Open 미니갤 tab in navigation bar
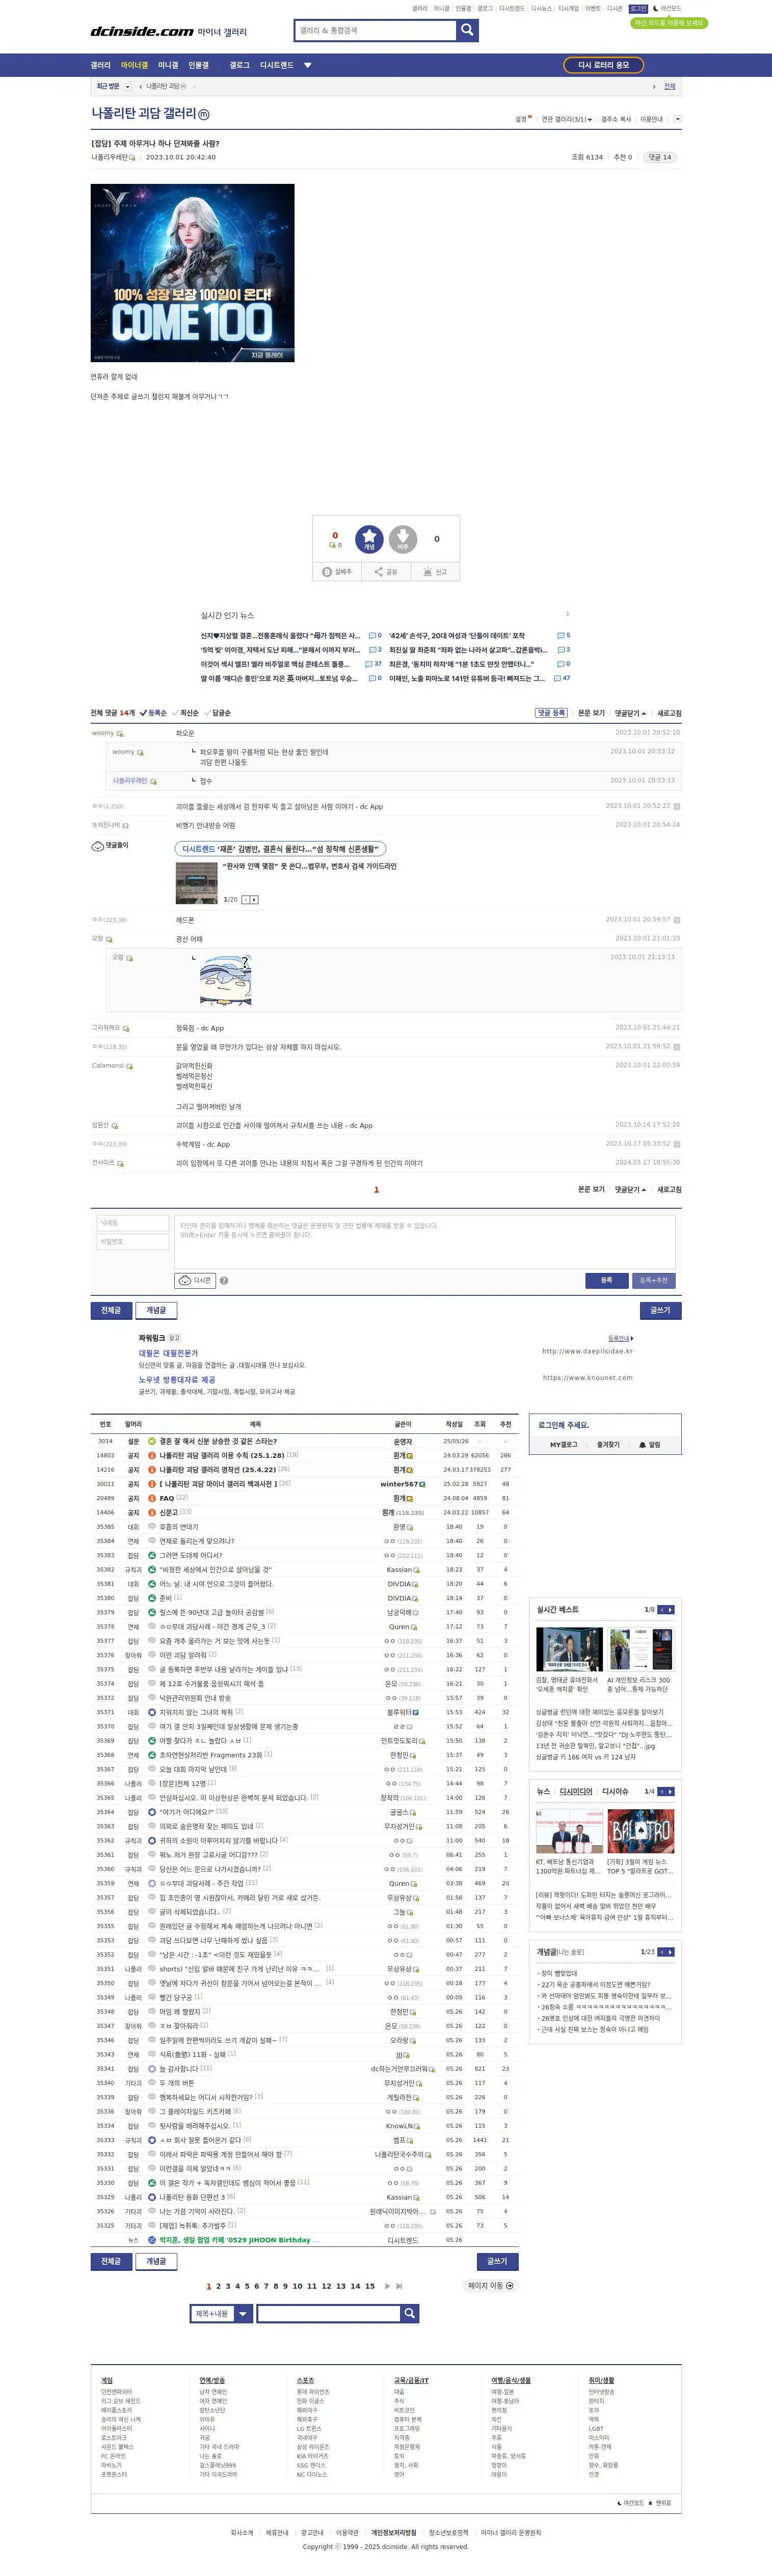This screenshot has height=2576, width=772. coord(168,65)
